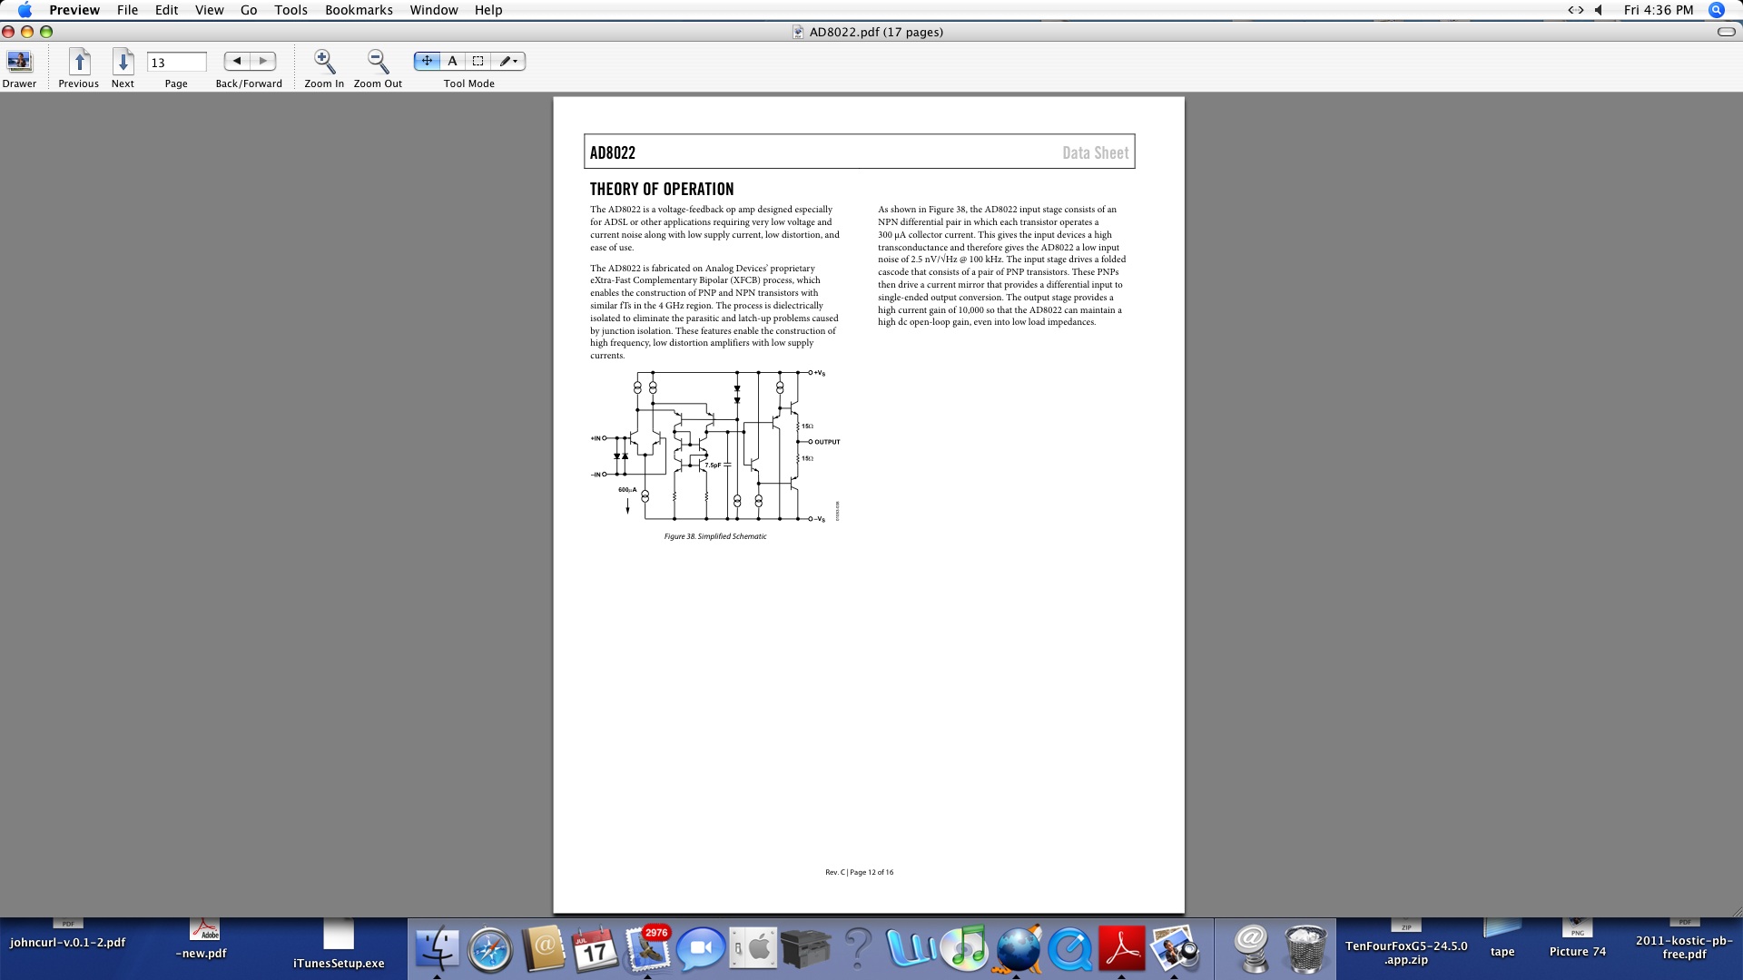1743x980 pixels.
Task: Open the Help menu
Action: coord(487,10)
